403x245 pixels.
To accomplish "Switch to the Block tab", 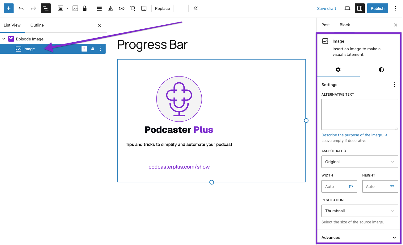I will [x=345, y=25].
